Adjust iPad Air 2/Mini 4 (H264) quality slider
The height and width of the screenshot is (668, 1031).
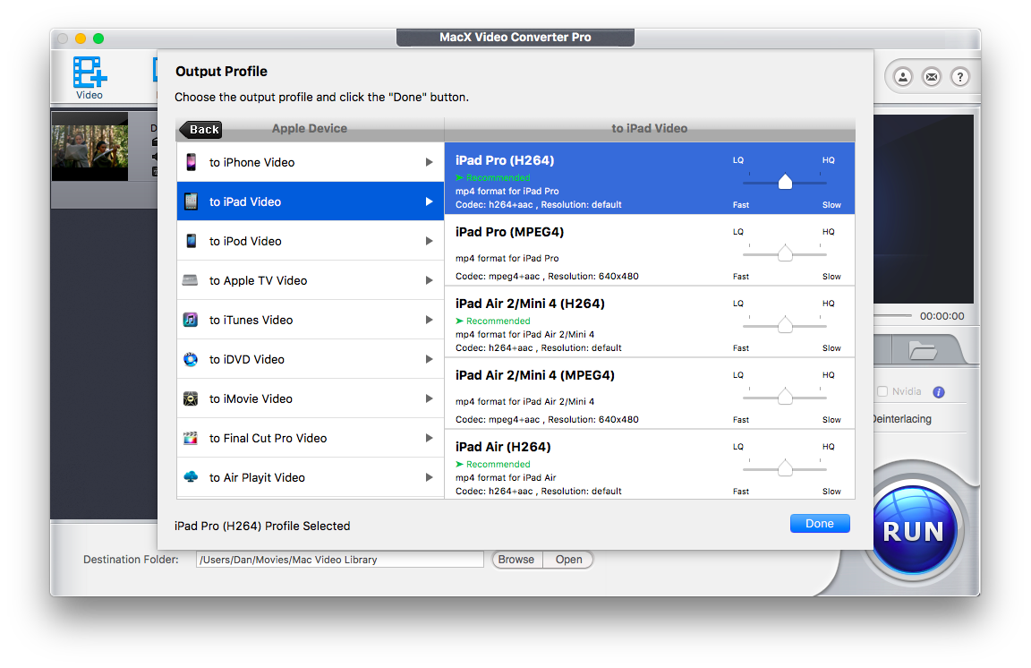point(784,325)
